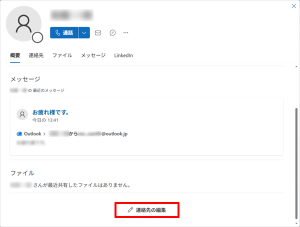Select the 概要 tab
Screen dimensions: 300x227
tap(15, 55)
